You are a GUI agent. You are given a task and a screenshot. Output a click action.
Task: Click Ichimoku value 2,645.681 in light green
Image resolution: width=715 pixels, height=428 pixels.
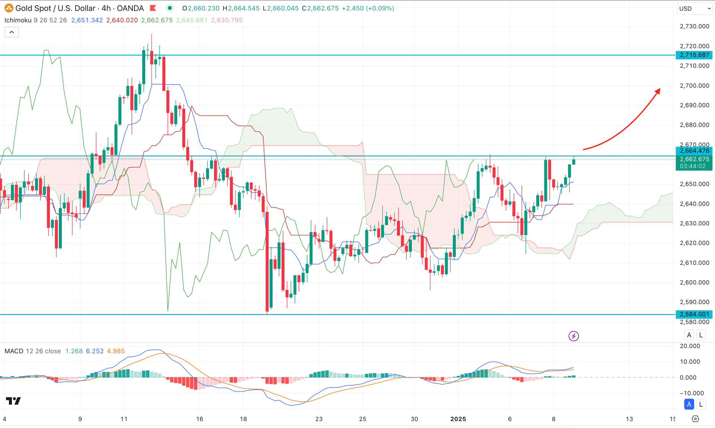click(x=192, y=20)
